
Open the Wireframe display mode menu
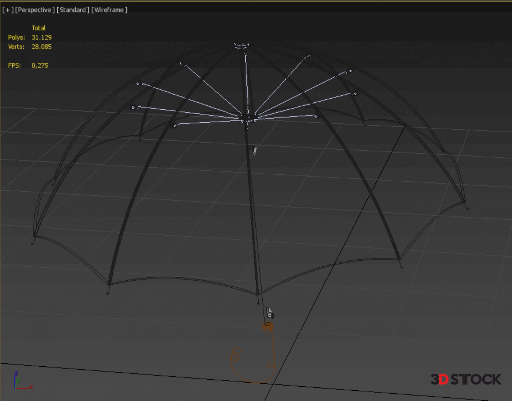tap(109, 10)
